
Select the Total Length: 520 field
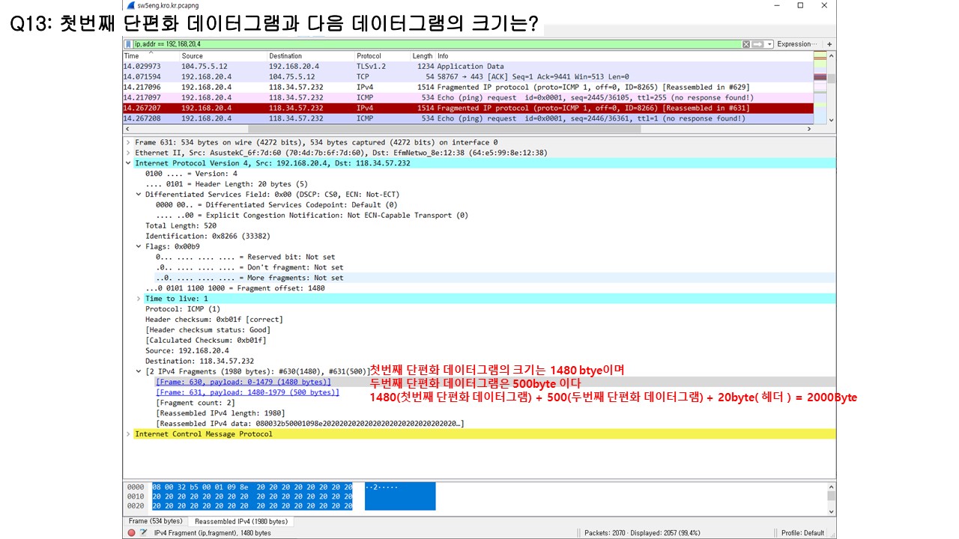point(181,225)
